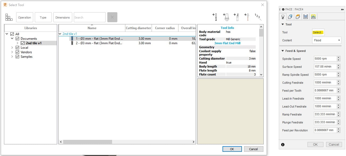Click the tool Search input field
Screen dimensions: 346x156
89,17
